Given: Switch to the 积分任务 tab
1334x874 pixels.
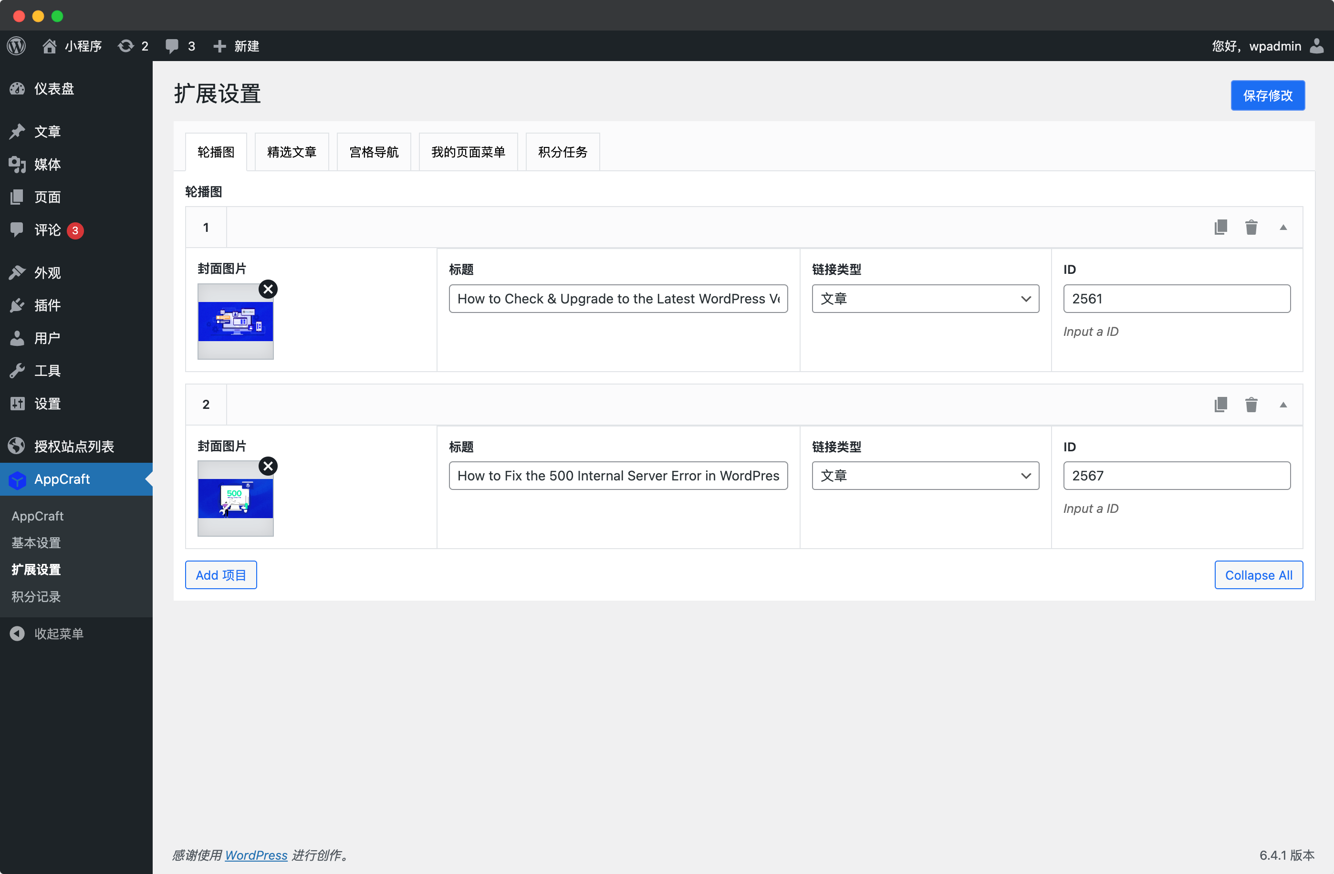Looking at the screenshot, I should [x=562, y=152].
